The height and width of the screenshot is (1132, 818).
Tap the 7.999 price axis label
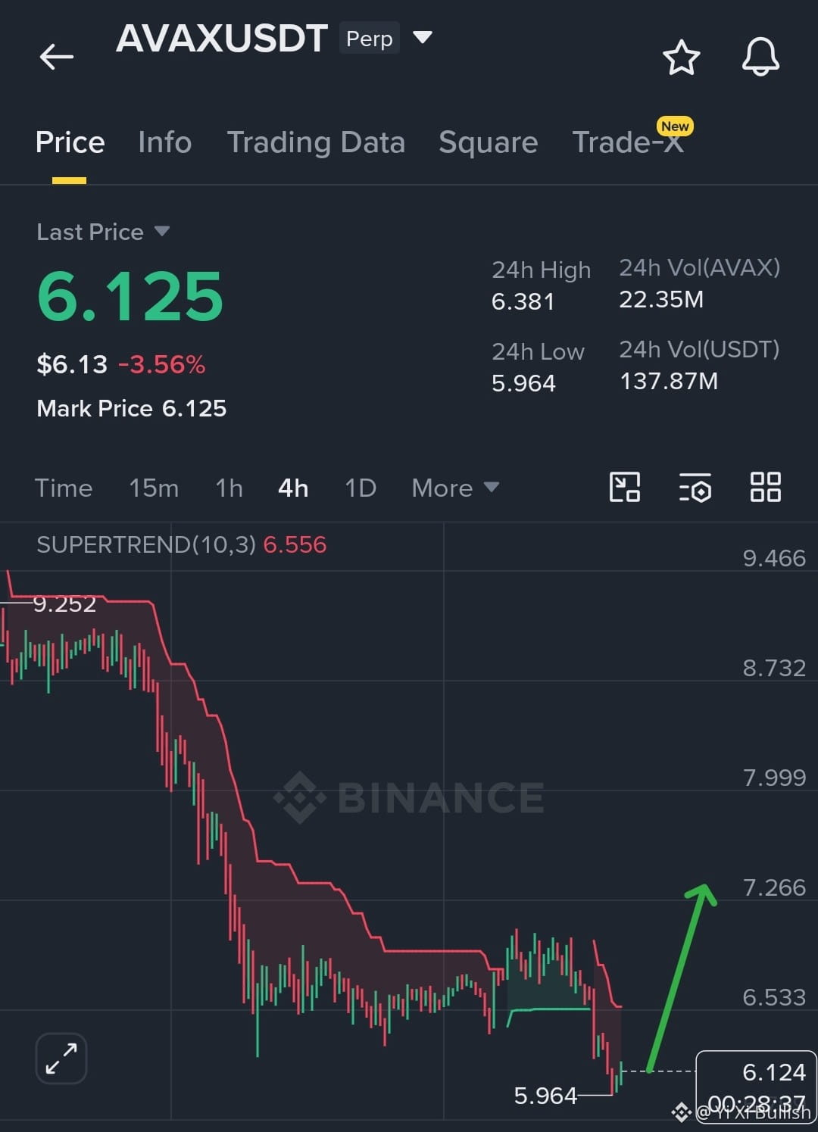[x=774, y=778]
